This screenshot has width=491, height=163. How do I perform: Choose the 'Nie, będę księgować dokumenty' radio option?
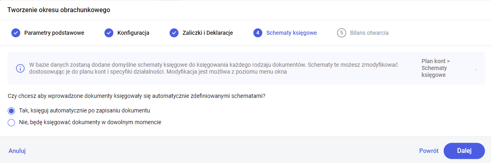pos(11,122)
